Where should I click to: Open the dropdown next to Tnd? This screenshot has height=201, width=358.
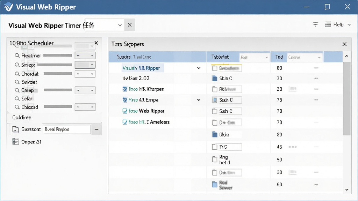pyautogui.click(x=305, y=57)
